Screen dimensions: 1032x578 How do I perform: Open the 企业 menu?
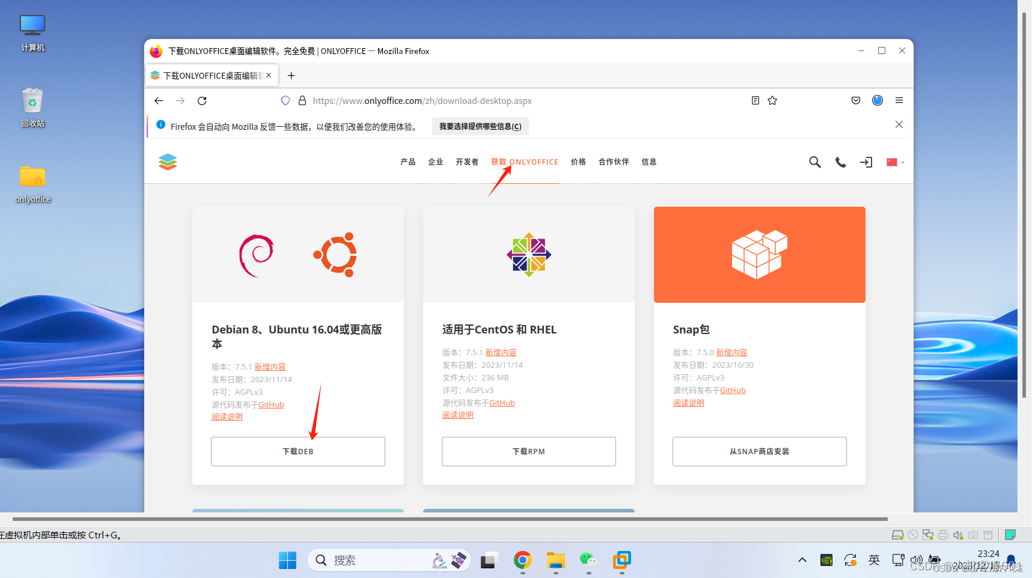(436, 162)
